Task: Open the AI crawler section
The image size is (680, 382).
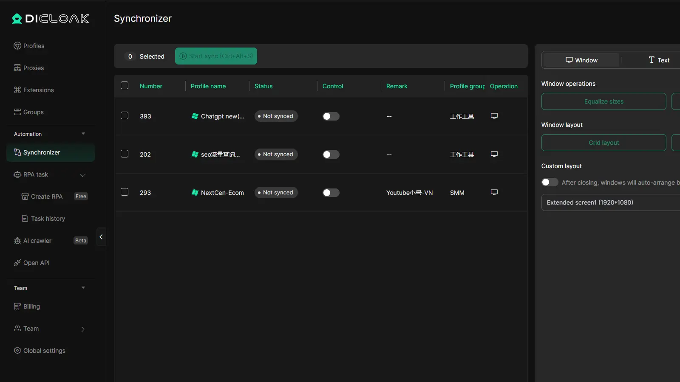Action: (x=37, y=241)
